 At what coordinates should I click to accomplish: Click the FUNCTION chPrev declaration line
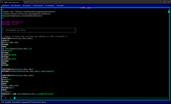18,75
